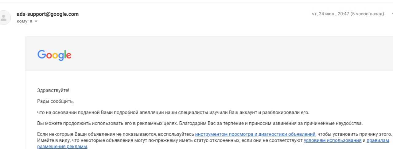393x149 pixels.
Task: Open "инструментом просмотра и диагностики объявлений" link
Action: (x=255, y=134)
